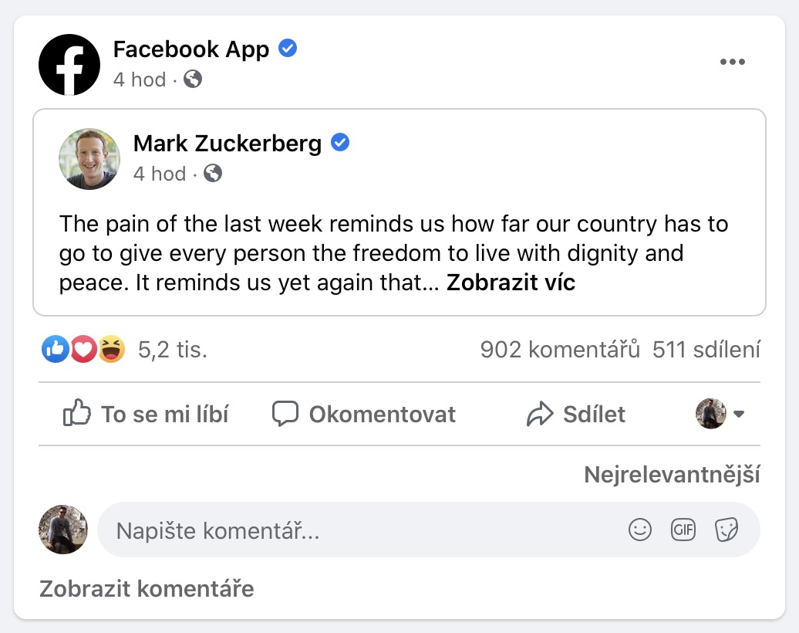799x633 pixels.
Task: Toggle like with "To se mi líbí"
Action: (x=146, y=415)
